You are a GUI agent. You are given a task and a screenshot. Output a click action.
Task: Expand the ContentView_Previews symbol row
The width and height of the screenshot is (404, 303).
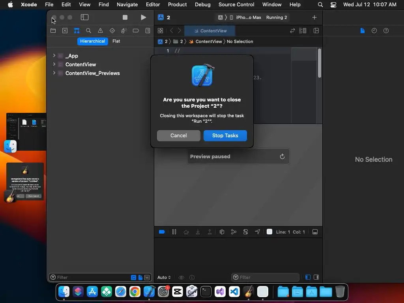coord(54,73)
